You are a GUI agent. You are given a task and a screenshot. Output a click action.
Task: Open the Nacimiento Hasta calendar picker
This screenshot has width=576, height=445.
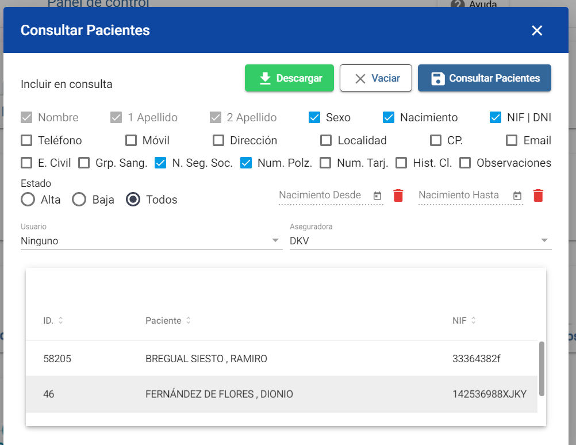(x=517, y=195)
